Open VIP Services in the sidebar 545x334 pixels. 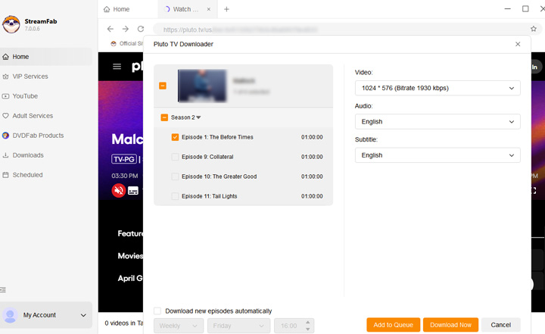pos(46,76)
